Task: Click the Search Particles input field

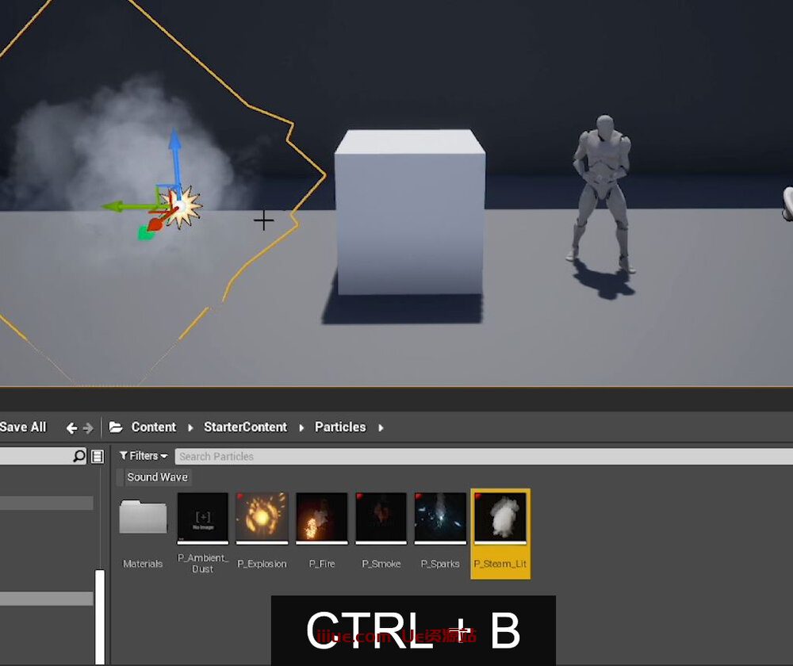Action: pos(476,456)
